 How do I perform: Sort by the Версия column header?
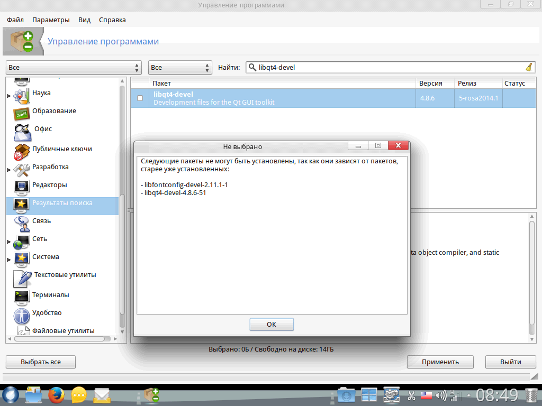(x=435, y=83)
